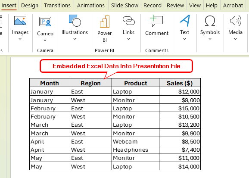Expand the Images dropdown arrow
The height and width of the screenshot is (178, 249).
point(20,39)
